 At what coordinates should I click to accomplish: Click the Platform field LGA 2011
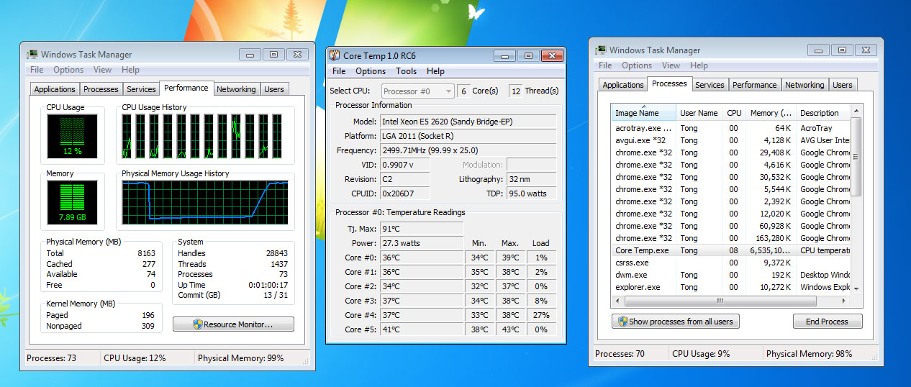(468, 136)
